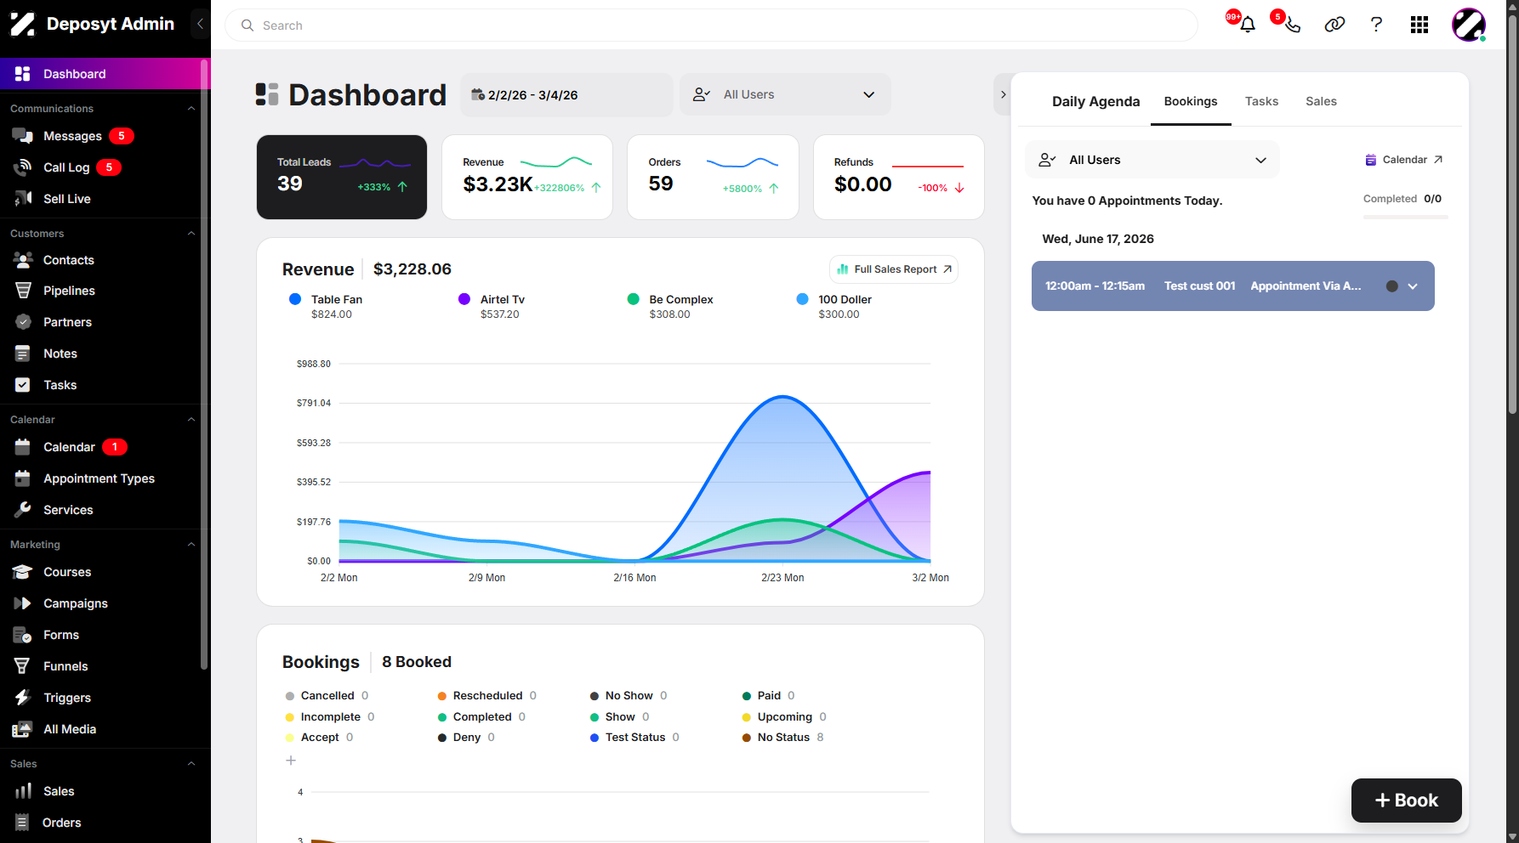Switch to the Bookings tab
Screen dimensions: 1519x843
(x=1191, y=101)
